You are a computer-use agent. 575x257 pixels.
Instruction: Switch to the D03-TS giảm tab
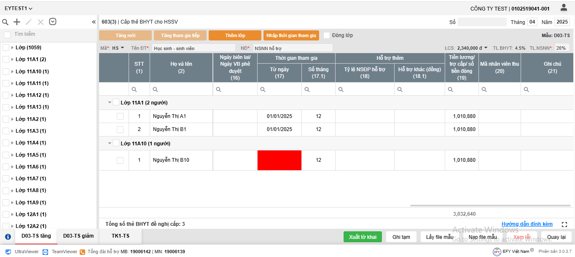[x=78, y=236]
